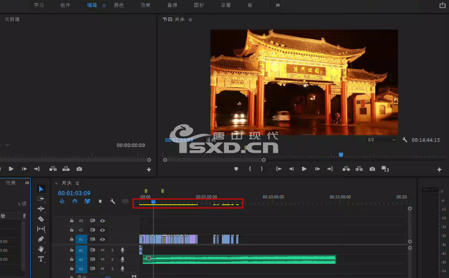Toggle Snap magnet in timeline
Screen dimensions: 449x278
pyautogui.click(x=75, y=202)
